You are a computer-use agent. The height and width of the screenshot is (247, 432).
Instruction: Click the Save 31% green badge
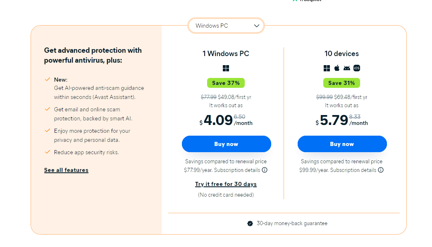point(341,83)
